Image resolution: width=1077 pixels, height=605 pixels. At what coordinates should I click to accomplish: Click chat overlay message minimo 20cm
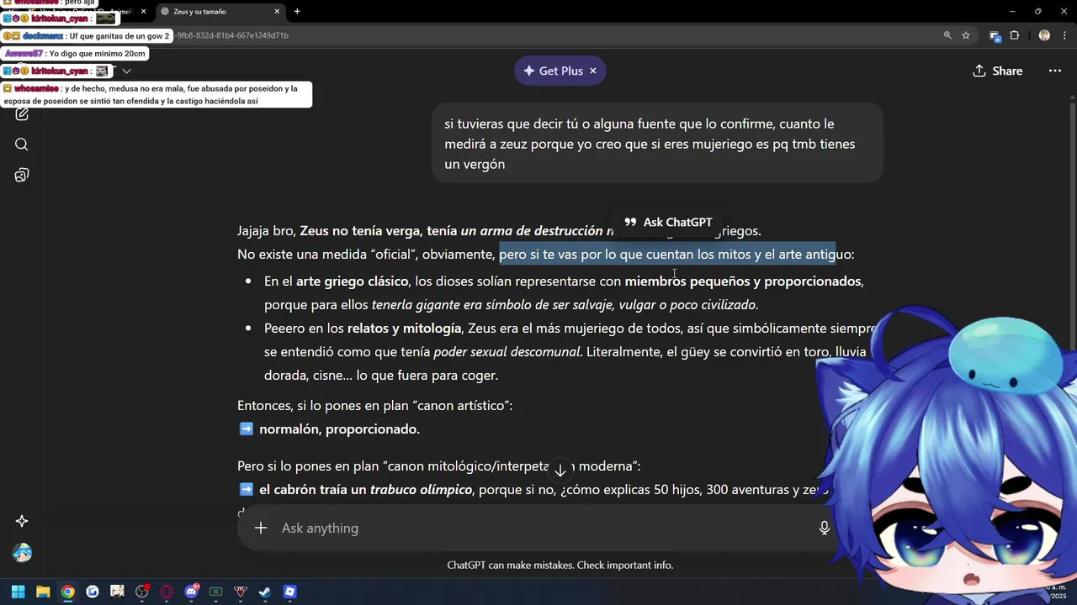(75, 54)
